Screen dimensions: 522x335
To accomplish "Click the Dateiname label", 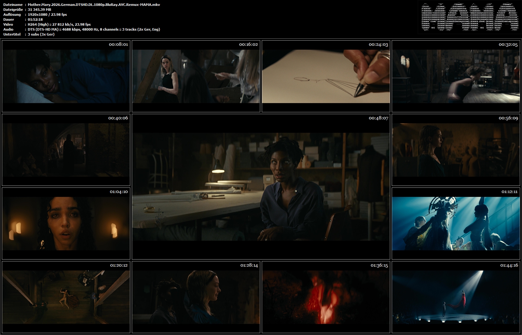I will tap(12, 5).
